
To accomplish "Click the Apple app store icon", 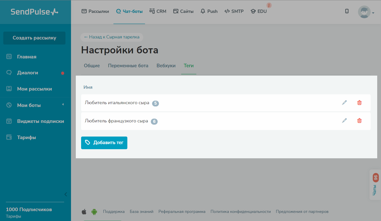I will tap(84, 212).
